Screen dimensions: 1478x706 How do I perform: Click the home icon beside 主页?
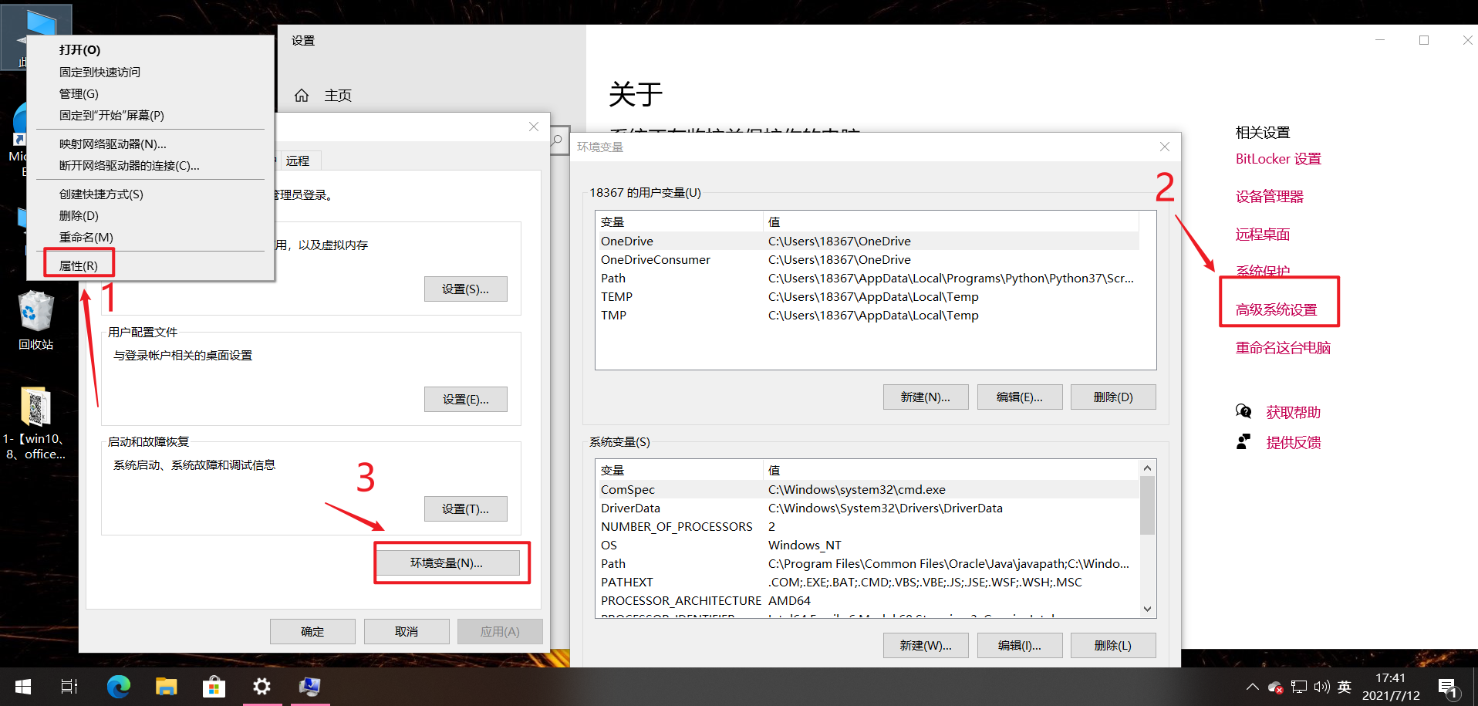(x=302, y=95)
